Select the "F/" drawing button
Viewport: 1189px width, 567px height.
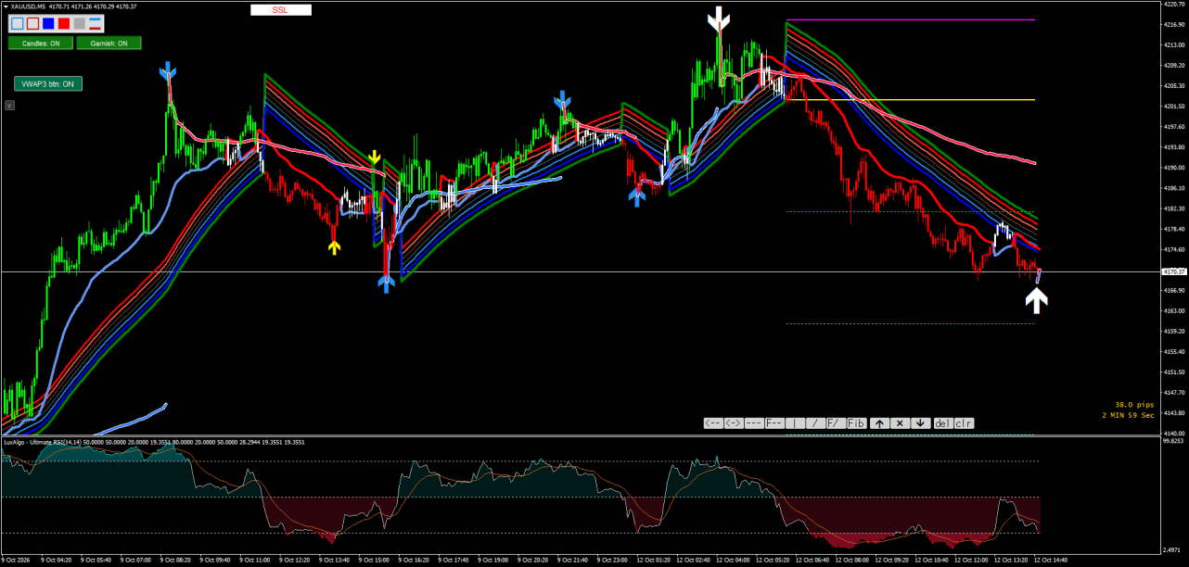pyautogui.click(x=836, y=423)
